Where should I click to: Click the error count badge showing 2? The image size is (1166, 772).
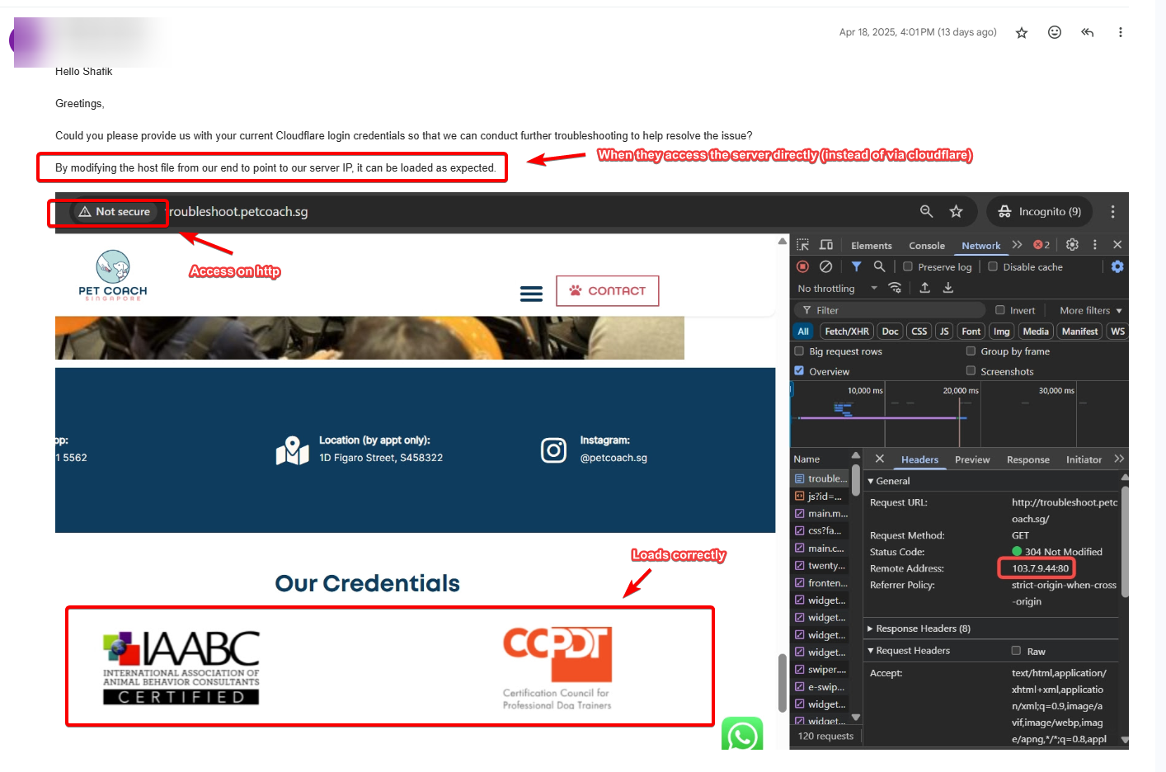pyautogui.click(x=1042, y=245)
